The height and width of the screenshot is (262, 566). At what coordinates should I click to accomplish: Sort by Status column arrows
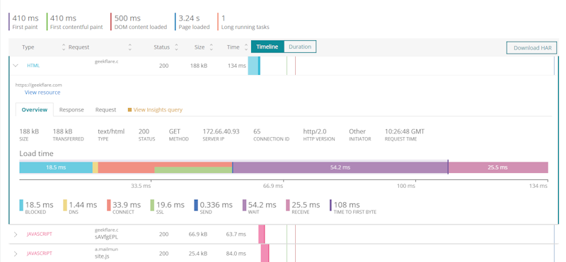click(176, 47)
